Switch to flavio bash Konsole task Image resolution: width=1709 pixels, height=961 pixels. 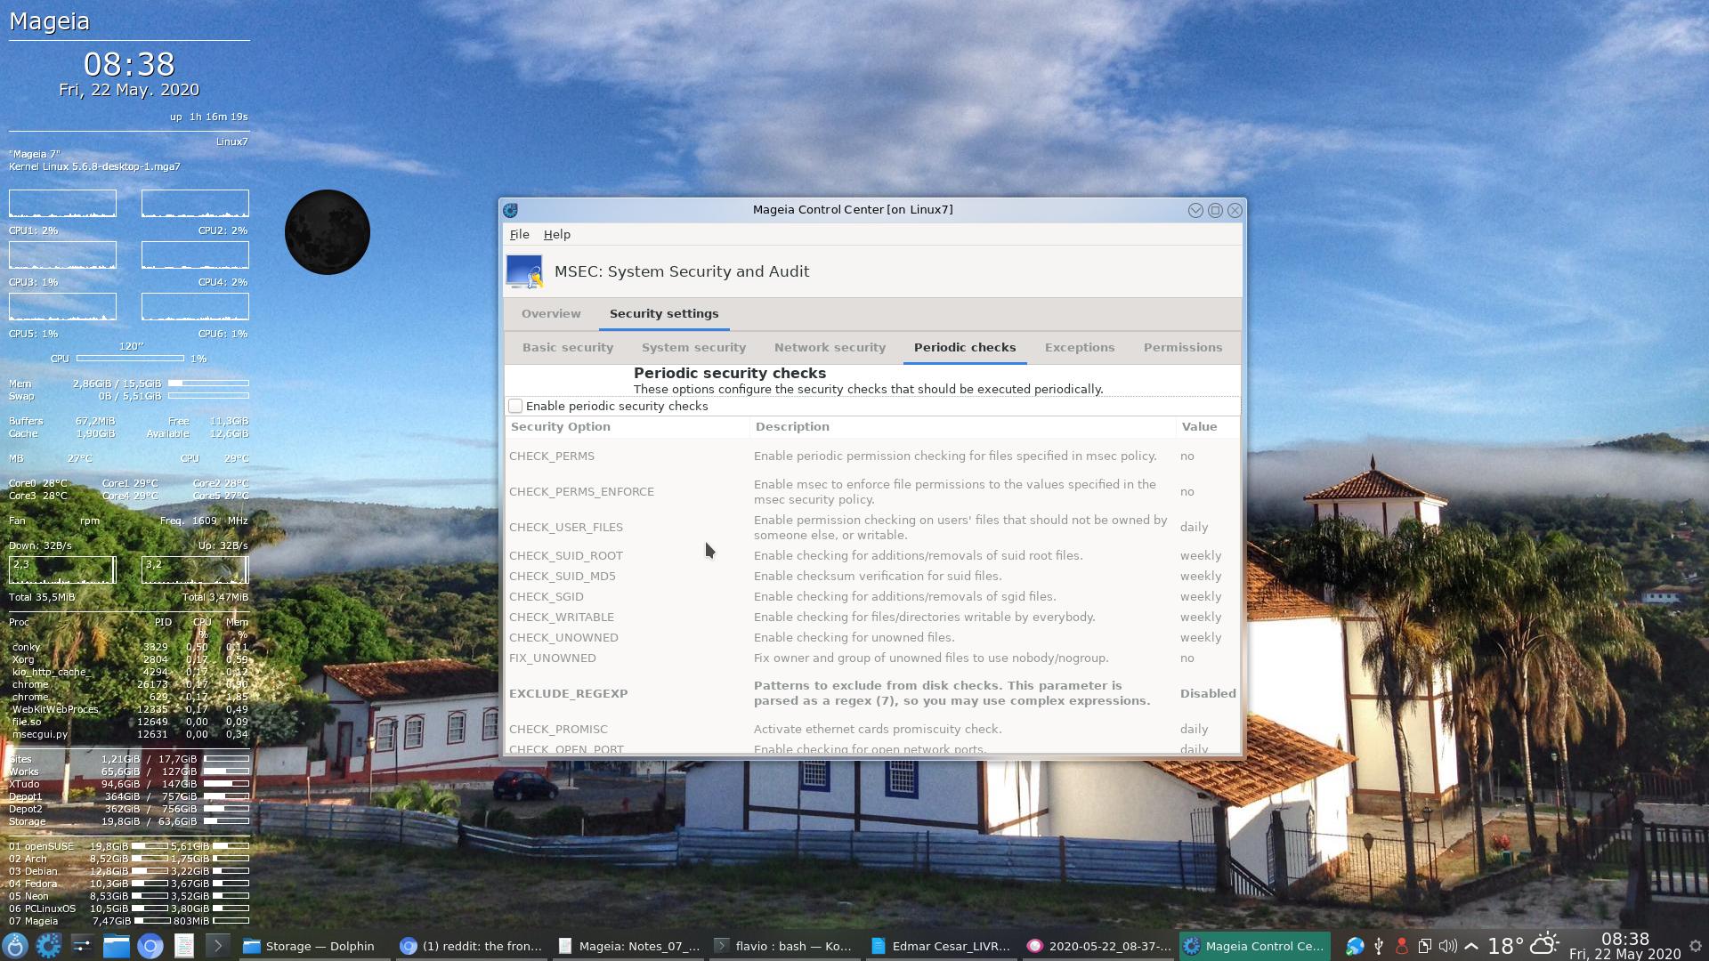(x=786, y=946)
